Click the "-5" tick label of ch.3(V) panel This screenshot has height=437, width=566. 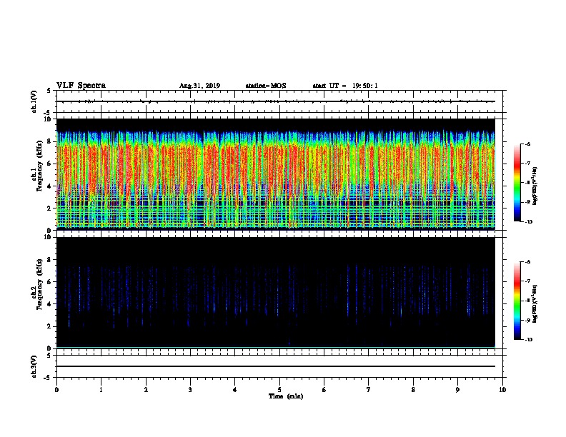pos(49,378)
